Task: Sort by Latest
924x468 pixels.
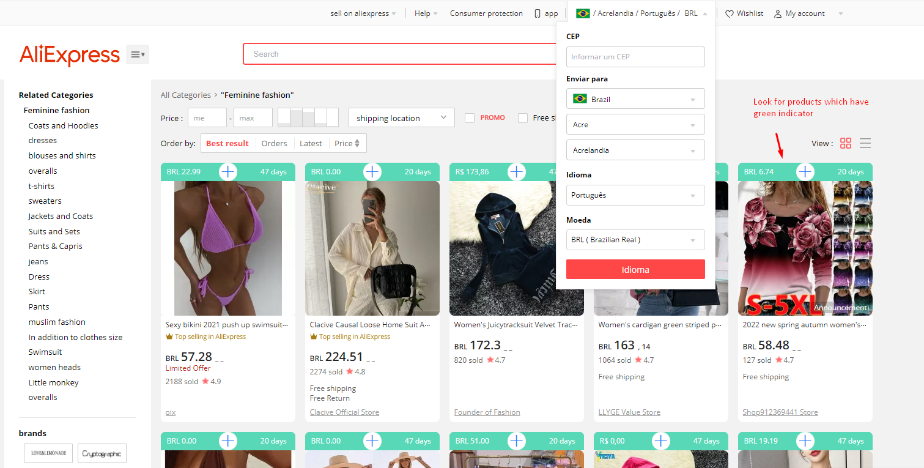Action: pos(311,143)
